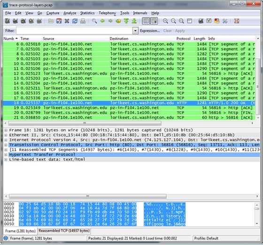Edit capture filters toolbar icon

(x=201, y=21)
